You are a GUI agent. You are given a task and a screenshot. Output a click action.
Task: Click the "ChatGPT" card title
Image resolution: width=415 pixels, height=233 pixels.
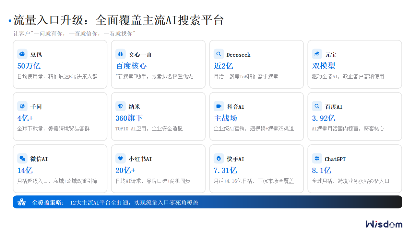(x=335, y=159)
